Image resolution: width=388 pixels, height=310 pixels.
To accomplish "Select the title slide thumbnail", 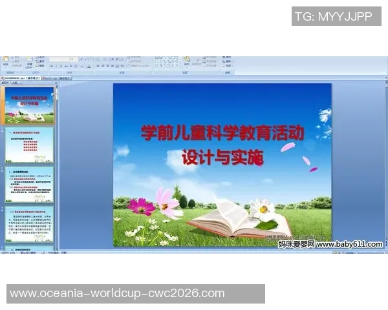I will (x=30, y=105).
